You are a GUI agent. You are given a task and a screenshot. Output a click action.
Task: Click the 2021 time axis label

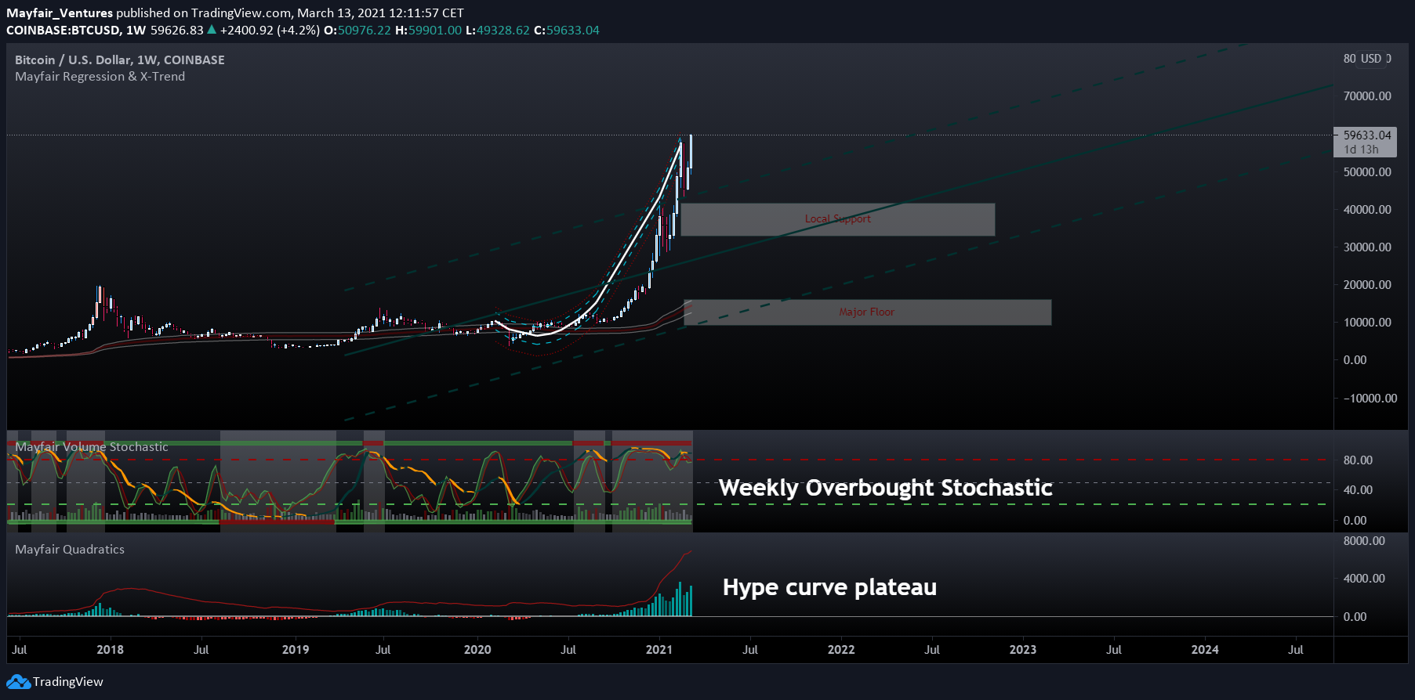[659, 650]
